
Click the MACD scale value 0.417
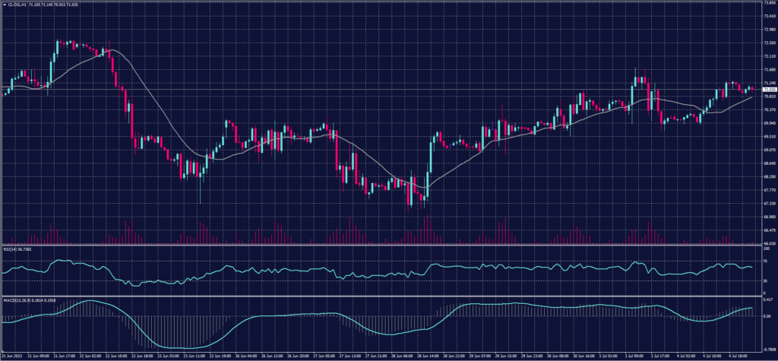coord(767,298)
